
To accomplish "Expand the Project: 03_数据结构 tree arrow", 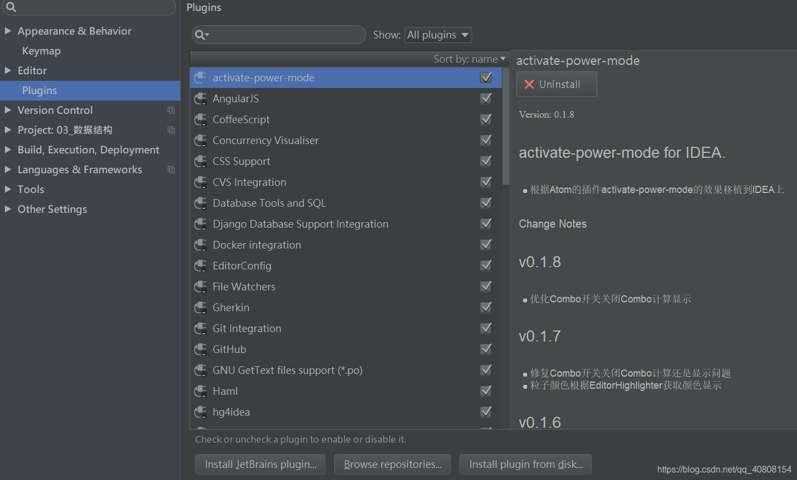I will click(x=8, y=130).
